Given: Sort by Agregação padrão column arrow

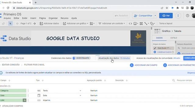Looking at the screenshot, I should click(105, 80).
